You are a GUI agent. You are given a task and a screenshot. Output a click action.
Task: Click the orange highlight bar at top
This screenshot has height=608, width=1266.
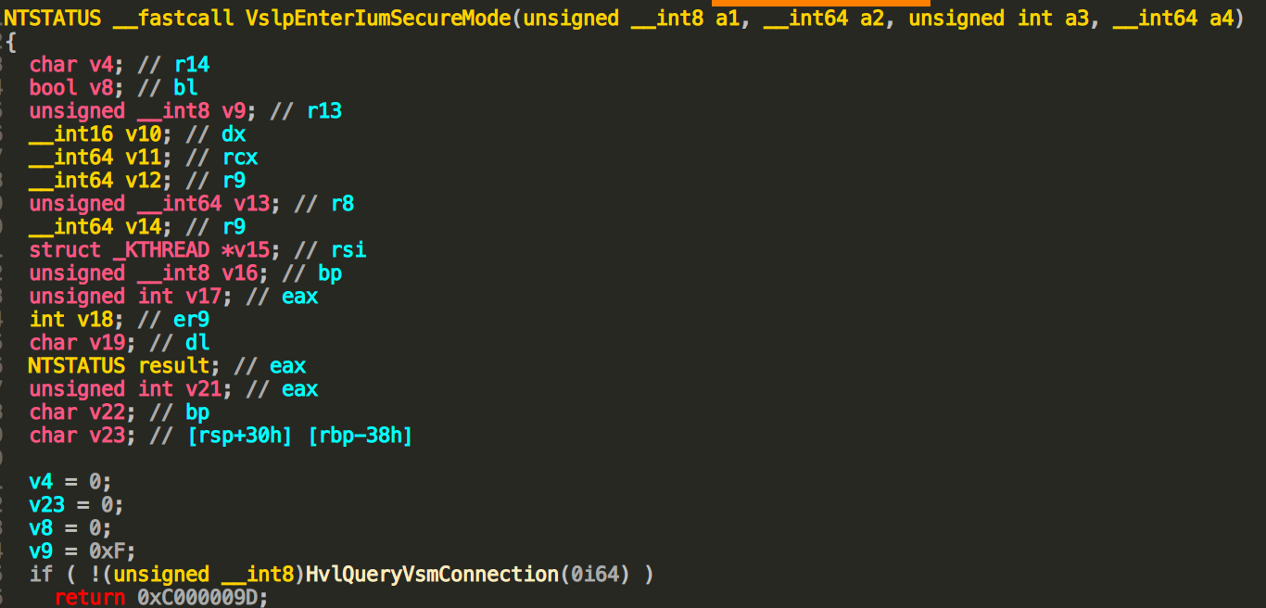click(x=820, y=4)
